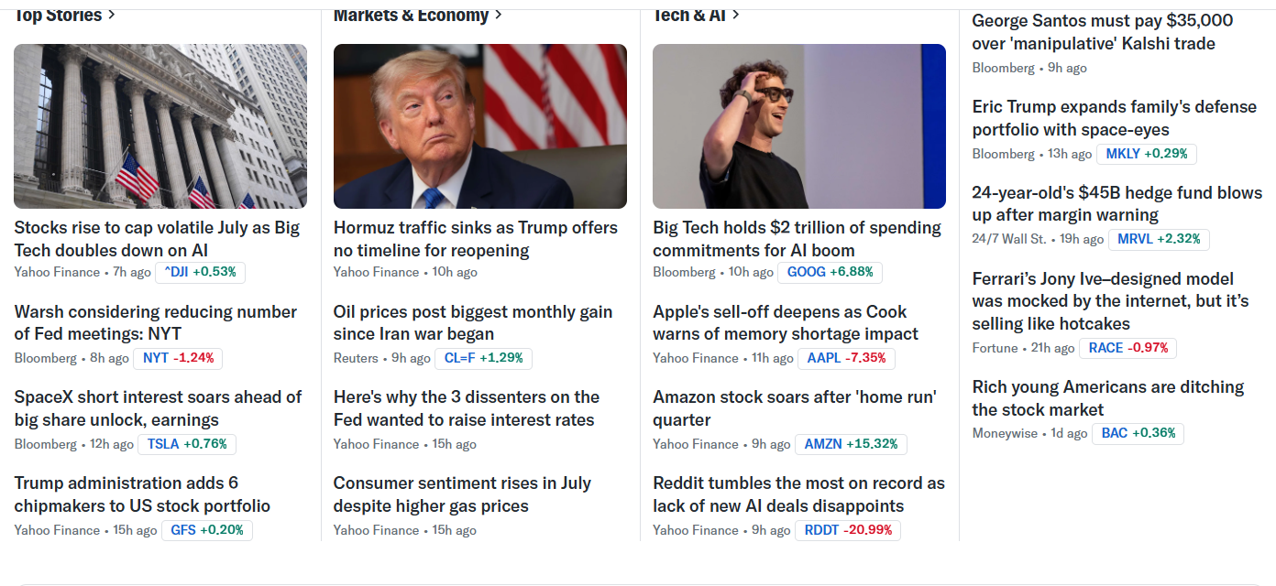
Task: Expand the Top Stories section chevron
Action: [112, 15]
